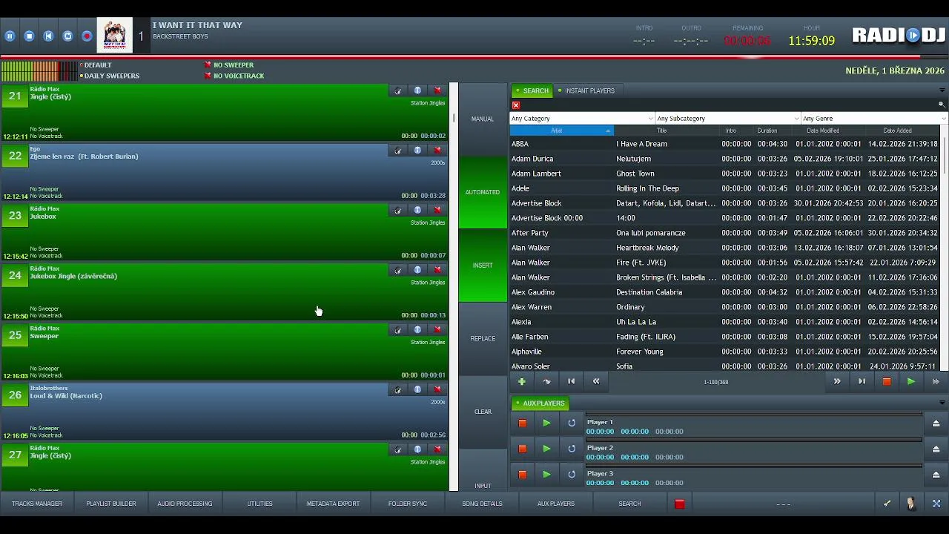949x534 pixels.
Task: Toggle the Replace mode button
Action: (x=483, y=338)
